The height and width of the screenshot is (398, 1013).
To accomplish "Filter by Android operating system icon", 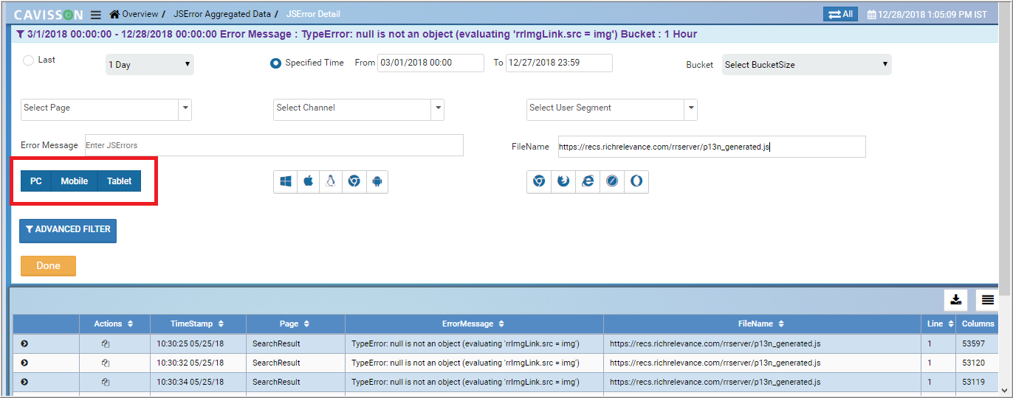I will [377, 181].
